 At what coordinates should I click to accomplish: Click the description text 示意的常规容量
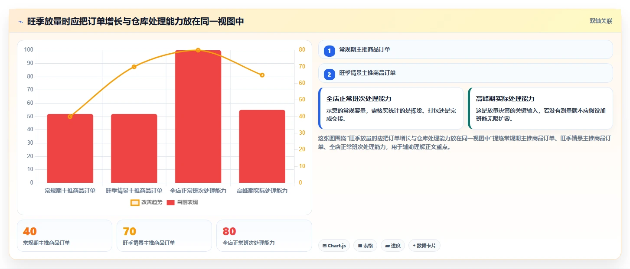(x=391, y=115)
